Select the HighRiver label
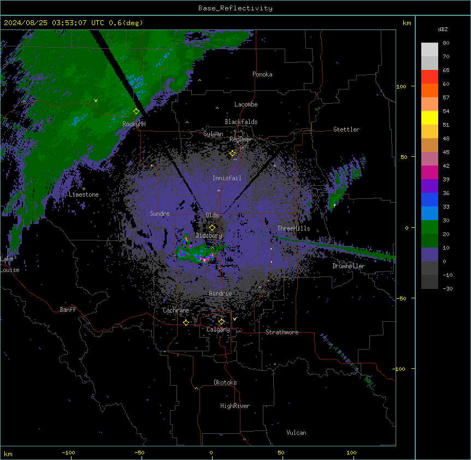The height and width of the screenshot is (460, 471). (x=235, y=406)
